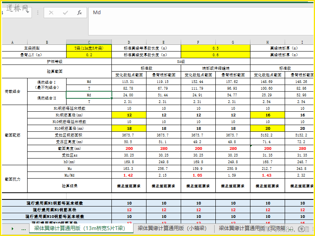Select cell with value 5152.2 in column H

[x=268, y=135]
